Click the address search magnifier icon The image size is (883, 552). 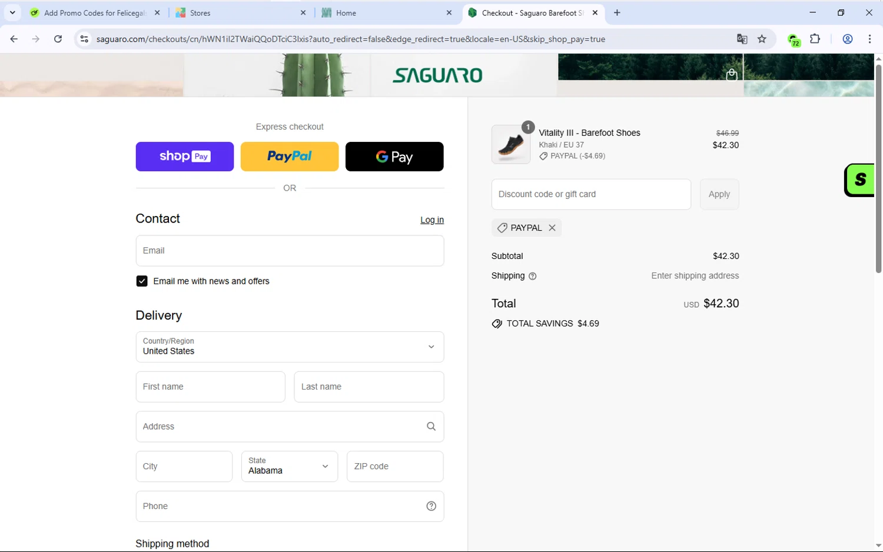(431, 427)
